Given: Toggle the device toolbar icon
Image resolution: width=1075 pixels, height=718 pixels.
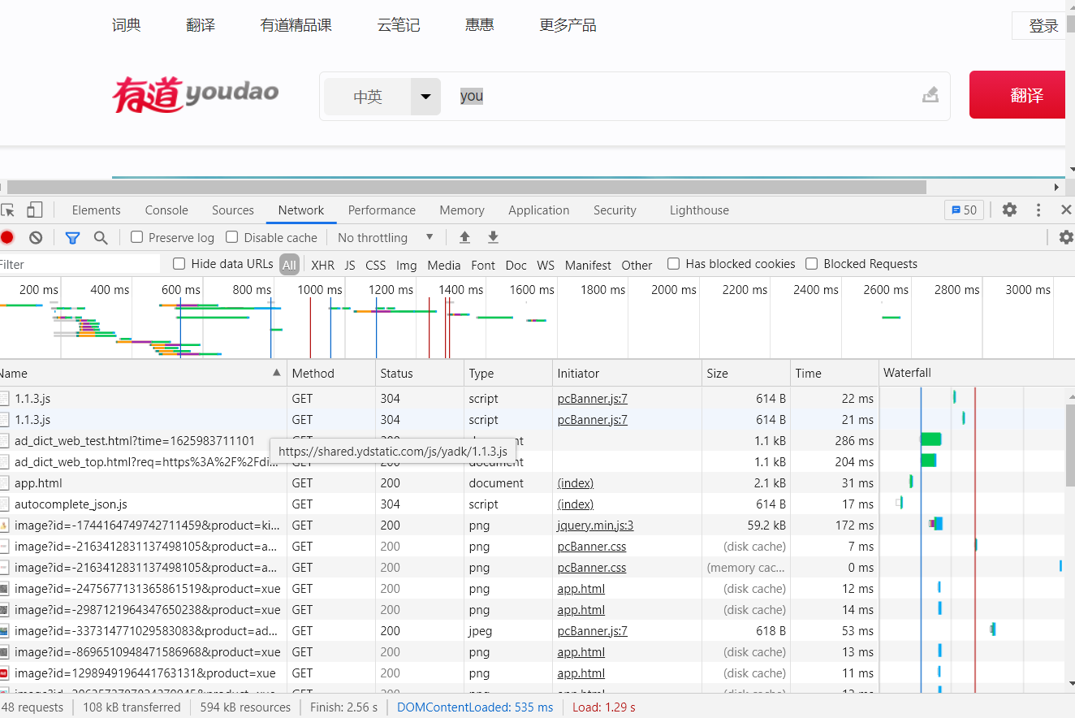Looking at the screenshot, I should tap(34, 210).
